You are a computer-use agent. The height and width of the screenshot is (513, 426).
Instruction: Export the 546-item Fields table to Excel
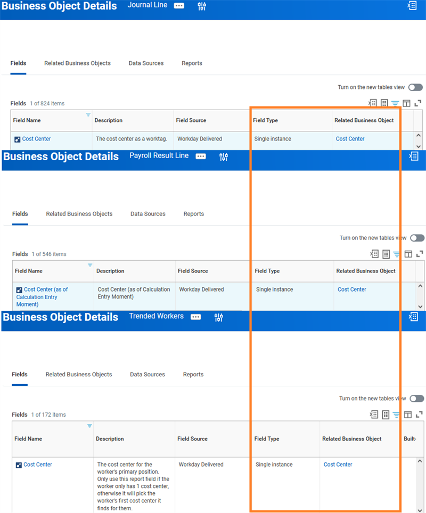374,254
